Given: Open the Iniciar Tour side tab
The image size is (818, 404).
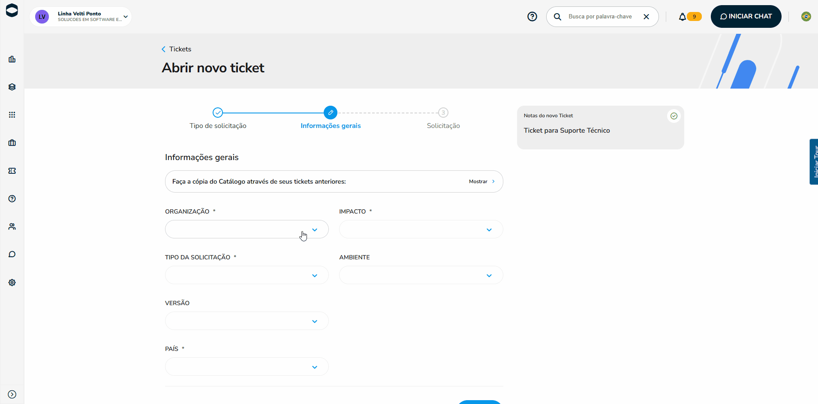Looking at the screenshot, I should 814,162.
